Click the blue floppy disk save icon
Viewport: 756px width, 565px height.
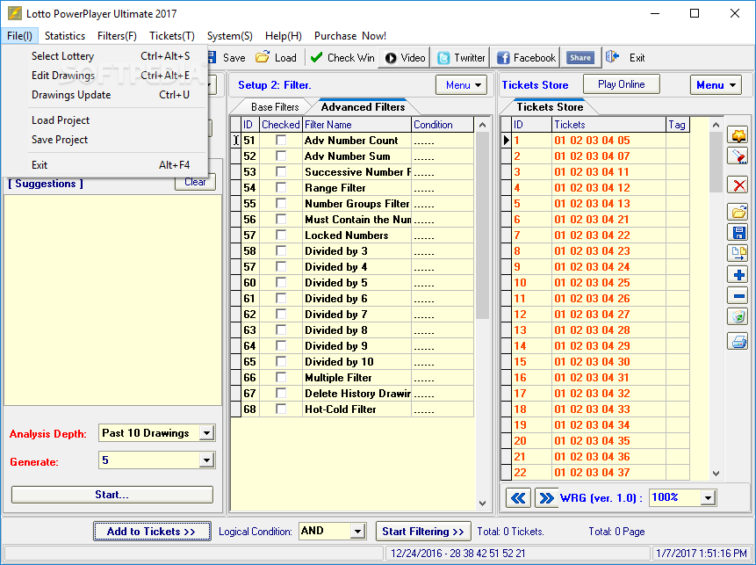(x=738, y=233)
